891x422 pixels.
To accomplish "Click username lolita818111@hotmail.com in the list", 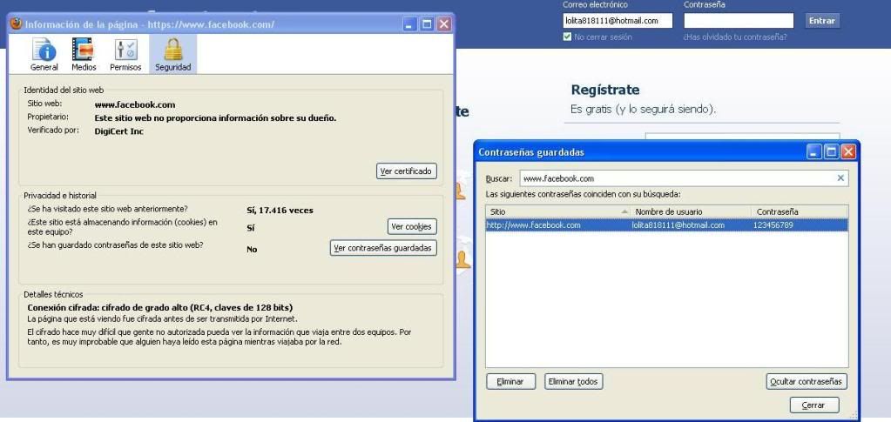I will (678, 224).
